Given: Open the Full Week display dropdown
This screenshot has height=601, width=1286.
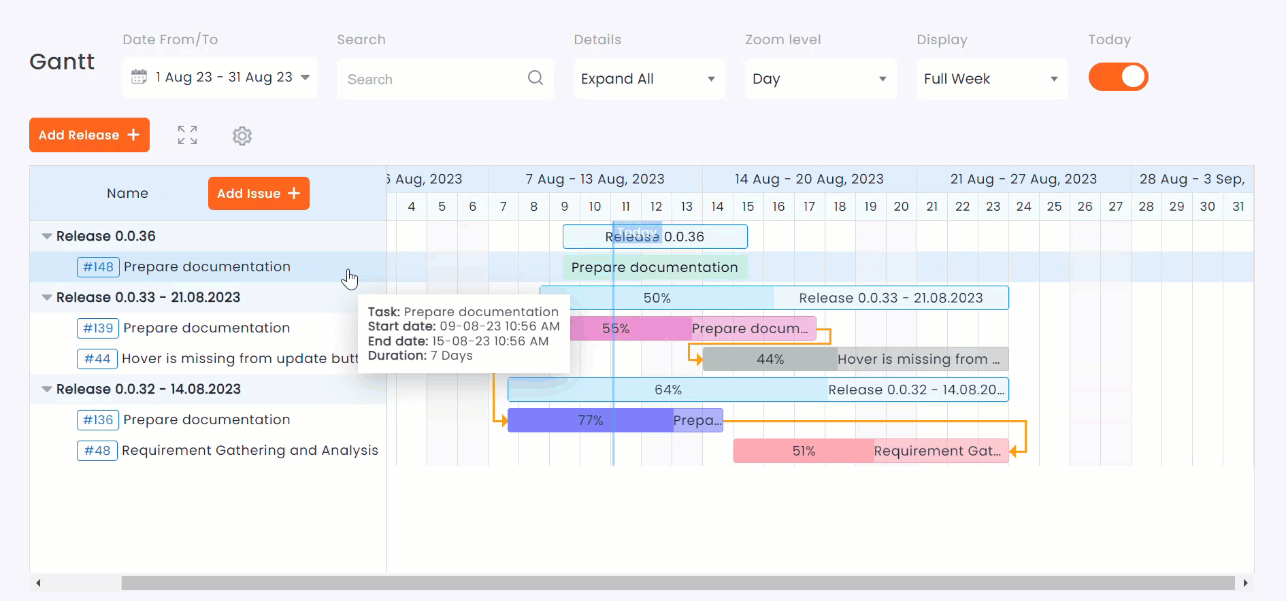Looking at the screenshot, I should click(991, 79).
